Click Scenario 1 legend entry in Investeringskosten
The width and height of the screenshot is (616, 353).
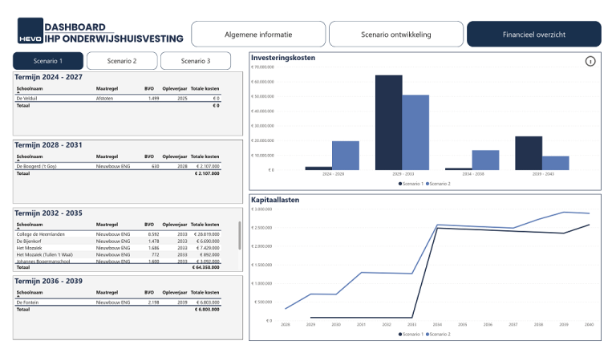point(411,184)
